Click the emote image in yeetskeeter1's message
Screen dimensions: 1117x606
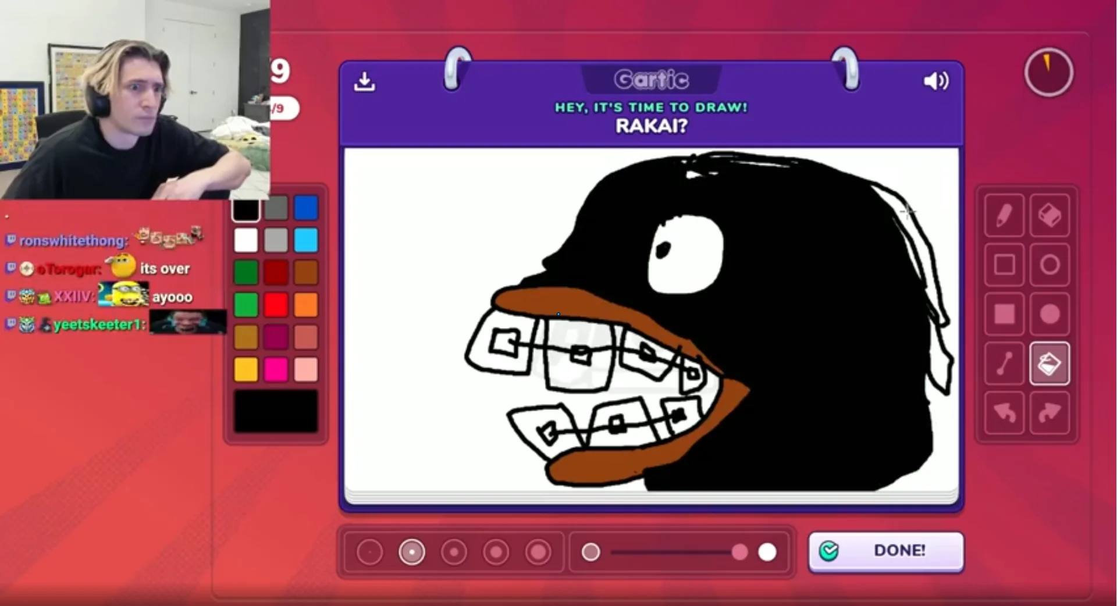coord(187,322)
